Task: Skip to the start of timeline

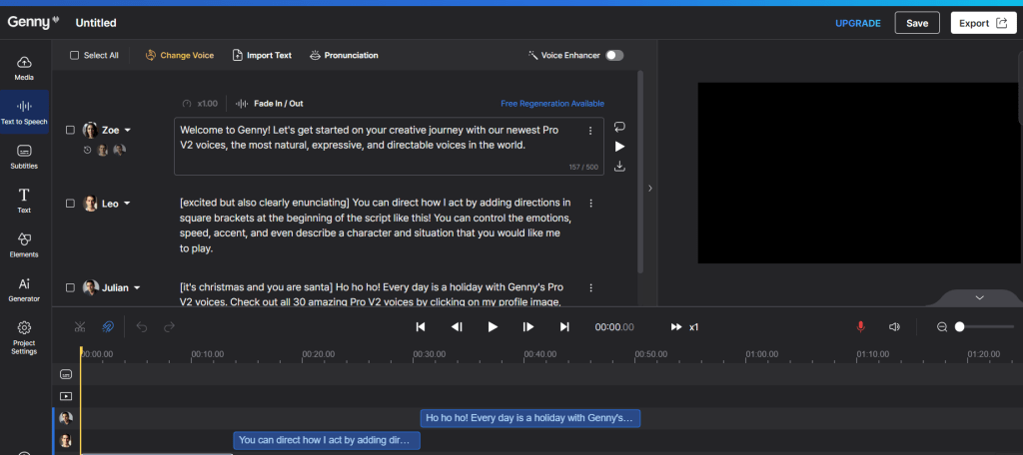Action: click(x=421, y=326)
